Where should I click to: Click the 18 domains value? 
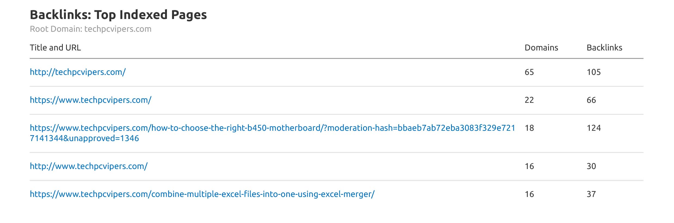[x=529, y=128]
